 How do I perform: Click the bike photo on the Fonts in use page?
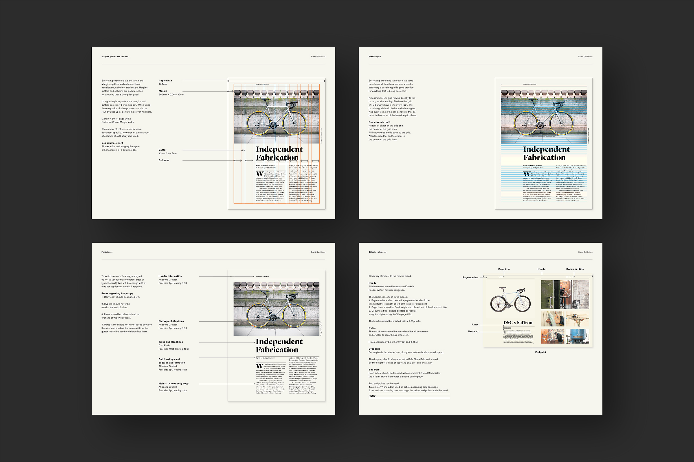276,309
